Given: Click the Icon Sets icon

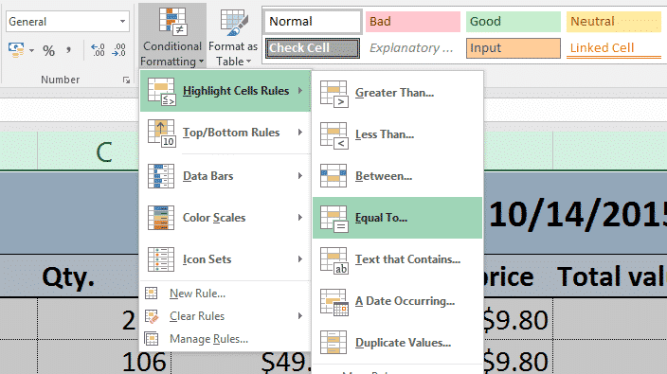Looking at the screenshot, I should (x=161, y=259).
